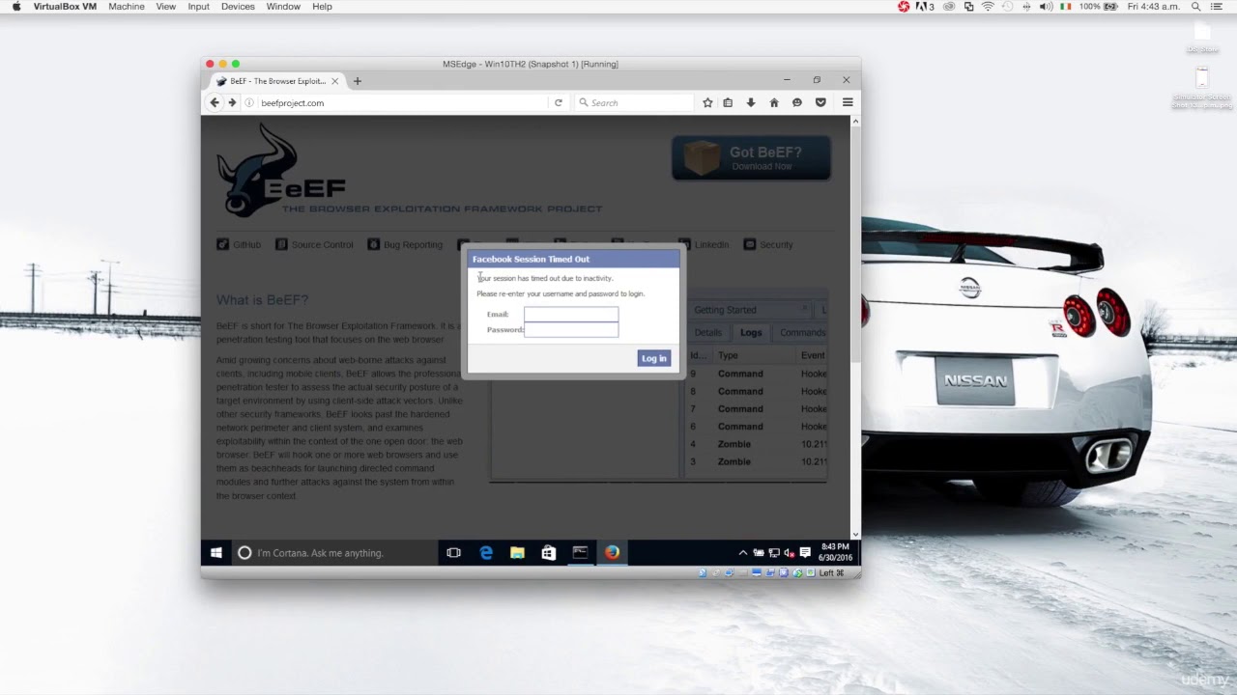
Task: Open the Help menu
Action: pos(322,7)
